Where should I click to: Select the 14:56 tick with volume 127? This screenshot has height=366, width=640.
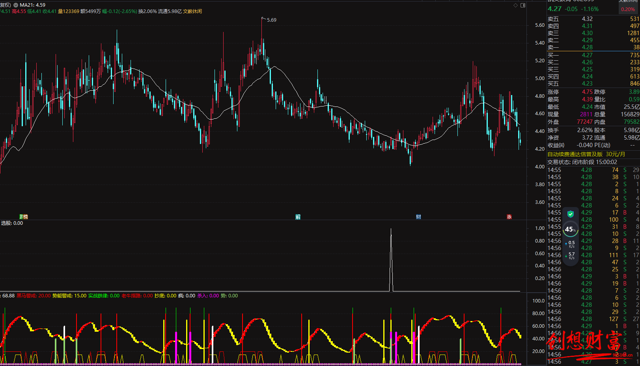pyautogui.click(x=593, y=319)
